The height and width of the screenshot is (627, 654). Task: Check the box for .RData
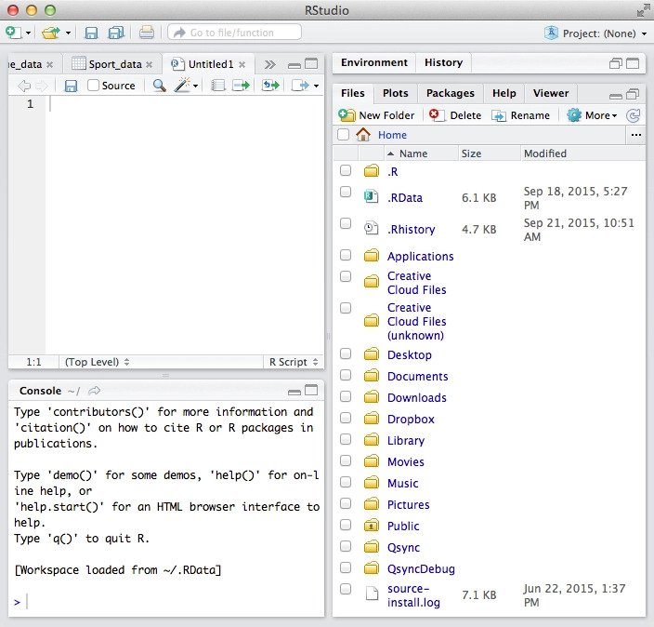(x=346, y=192)
